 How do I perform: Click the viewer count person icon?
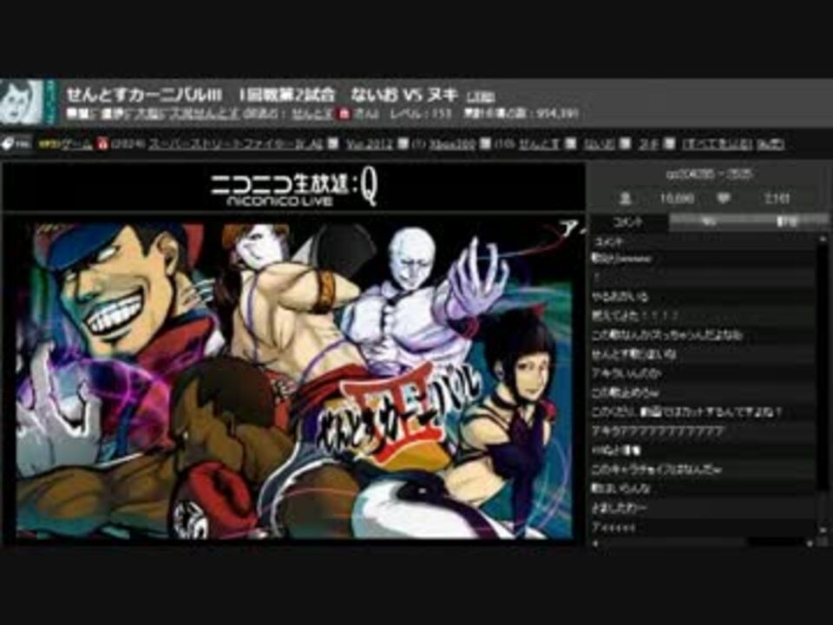[x=626, y=199]
